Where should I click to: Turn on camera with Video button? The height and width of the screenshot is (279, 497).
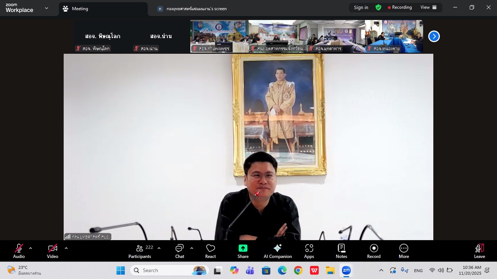pyautogui.click(x=52, y=251)
